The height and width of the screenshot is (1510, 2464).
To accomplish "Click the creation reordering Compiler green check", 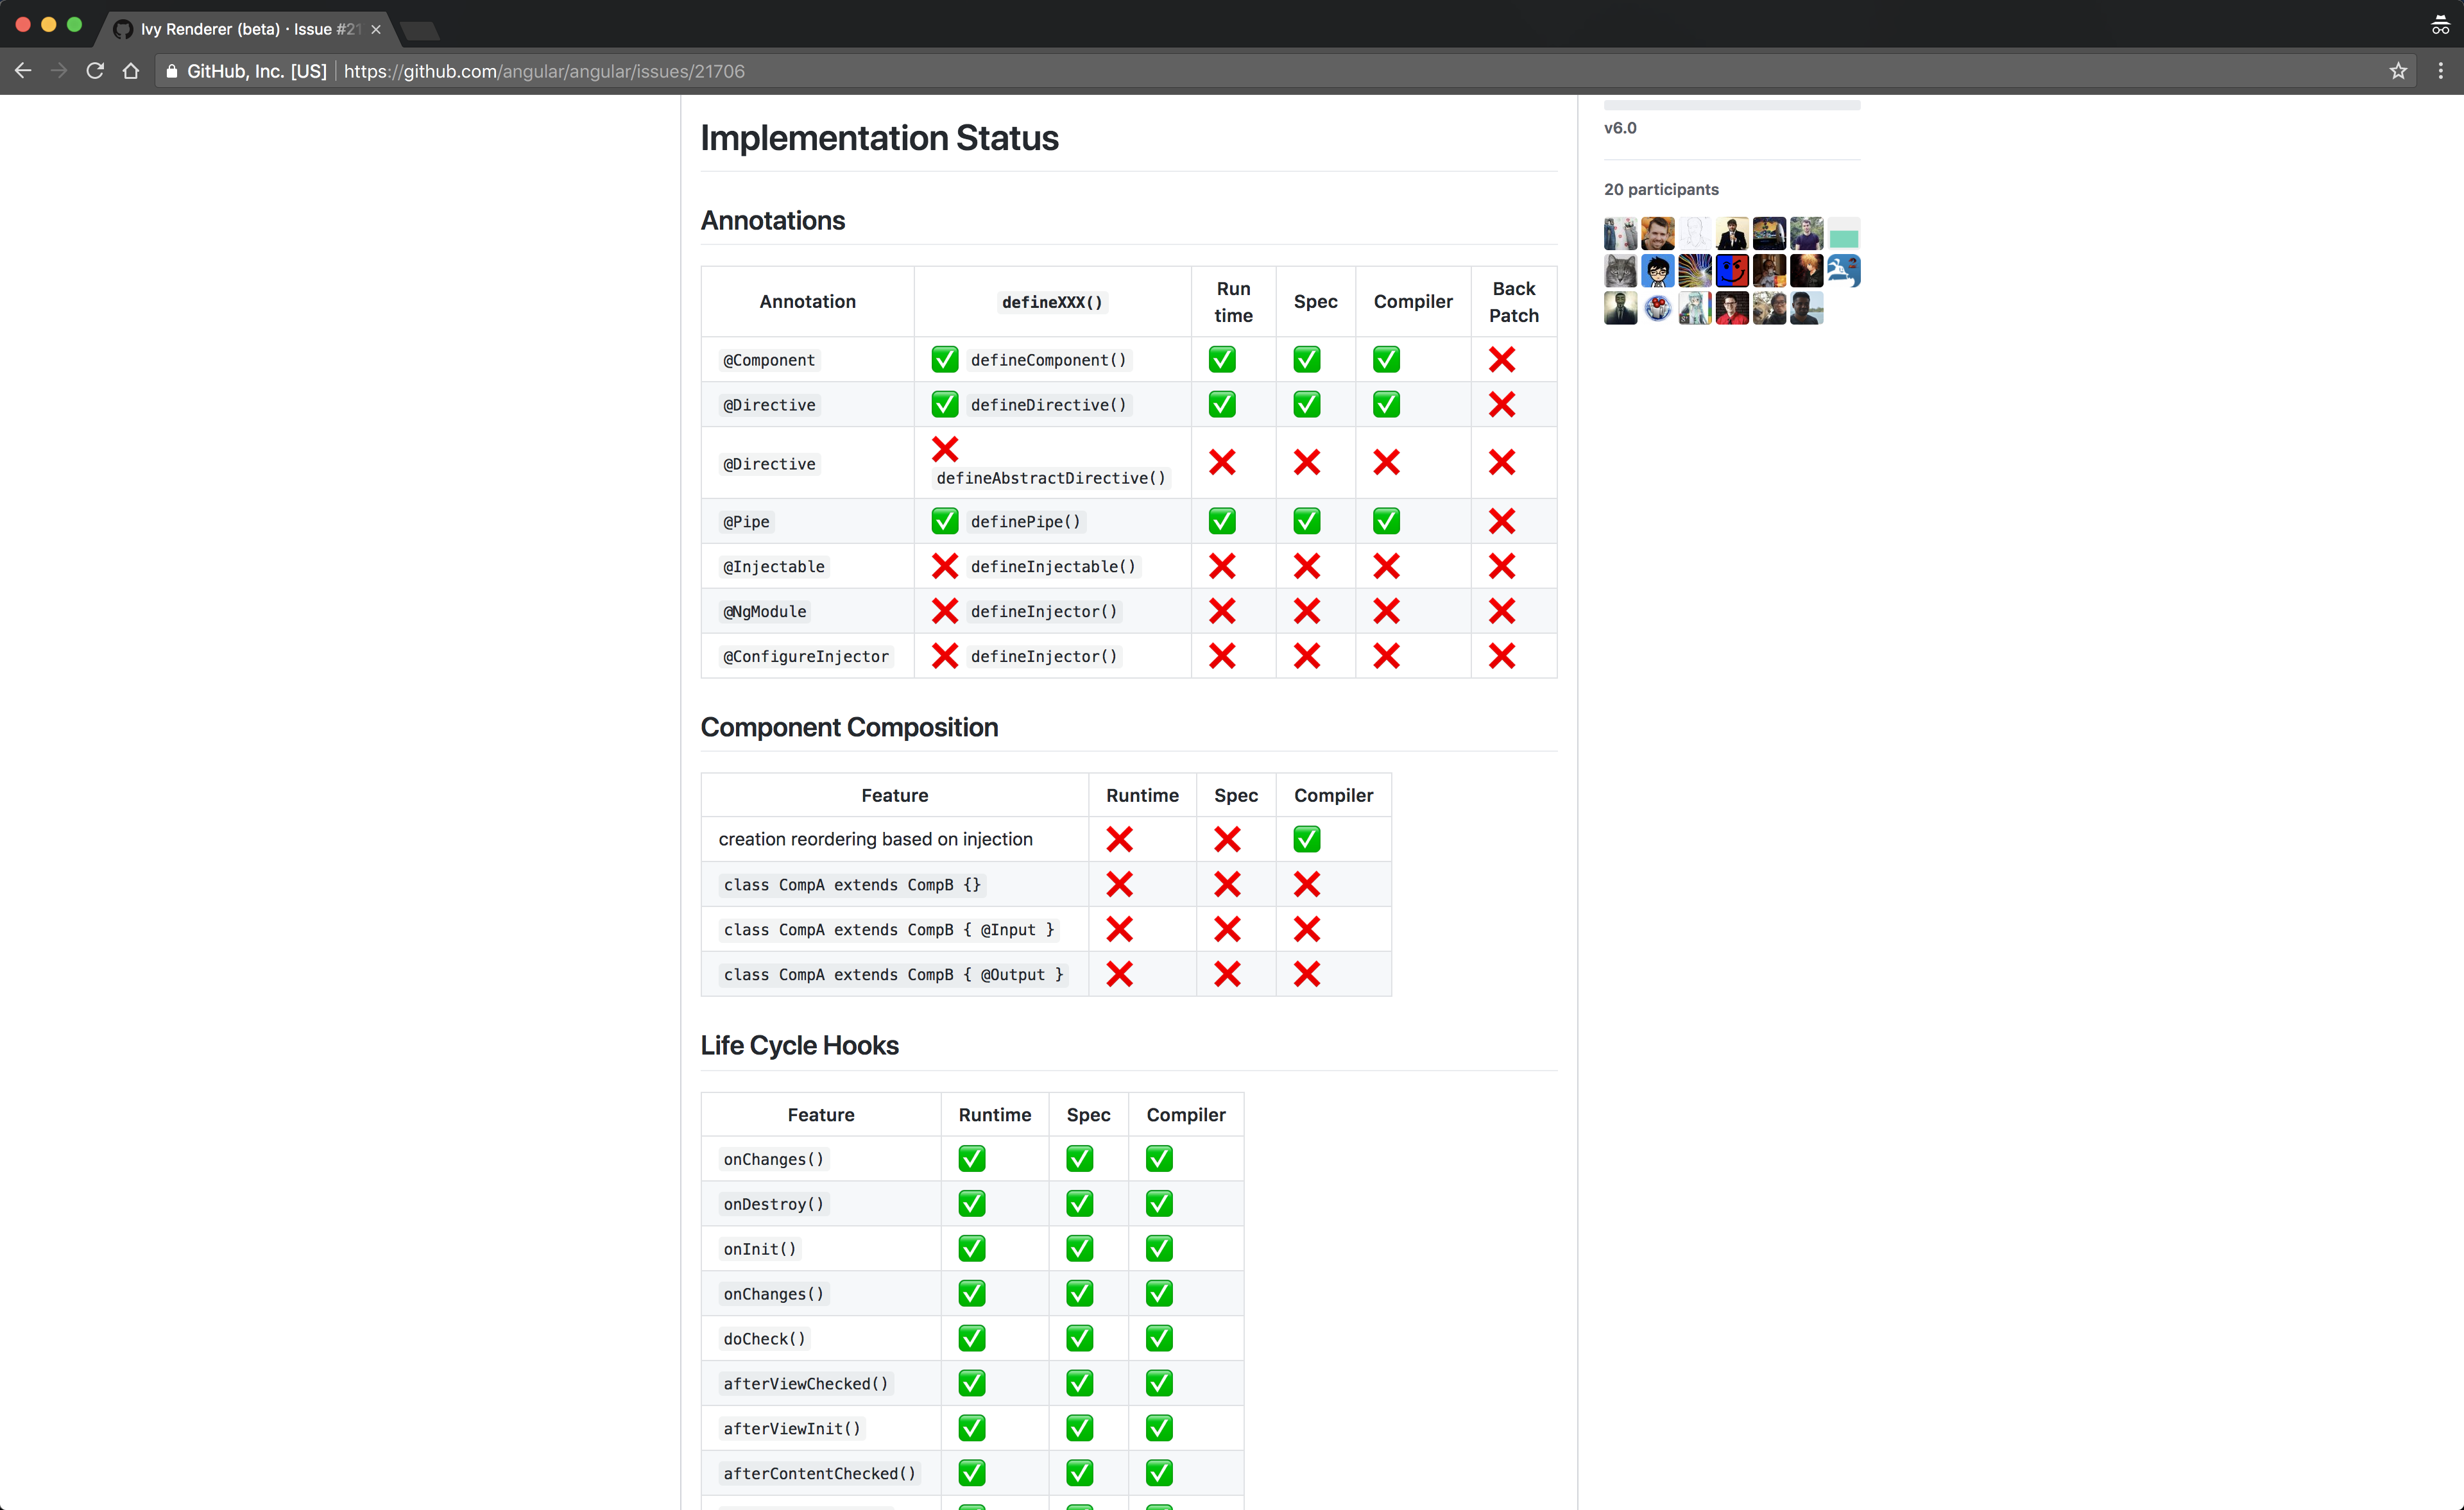I will pyautogui.click(x=1307, y=839).
